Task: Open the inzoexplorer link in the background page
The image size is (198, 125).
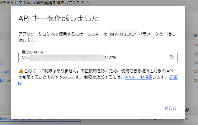Action: click(40, 120)
